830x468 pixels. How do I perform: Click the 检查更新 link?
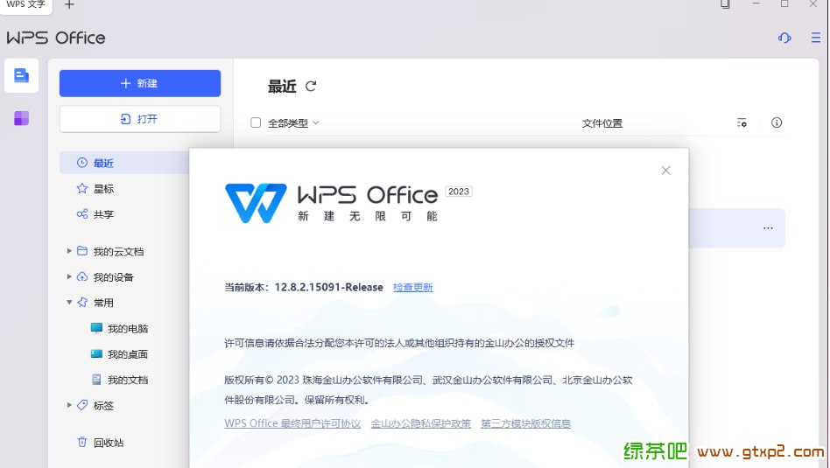pyautogui.click(x=413, y=287)
